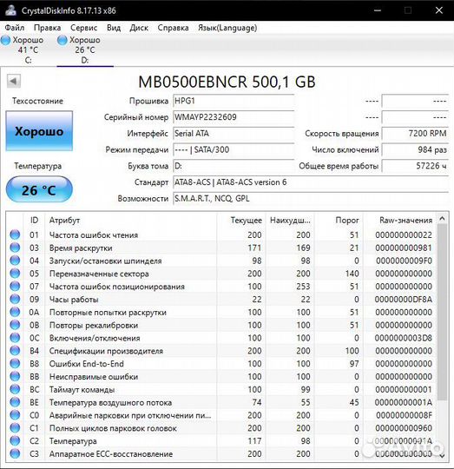
Task: Click status icon for Неисправимые ошибки
Action: tap(15, 376)
